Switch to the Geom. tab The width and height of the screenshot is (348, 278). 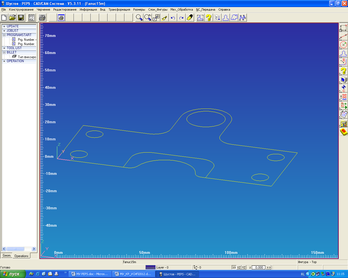click(7, 255)
